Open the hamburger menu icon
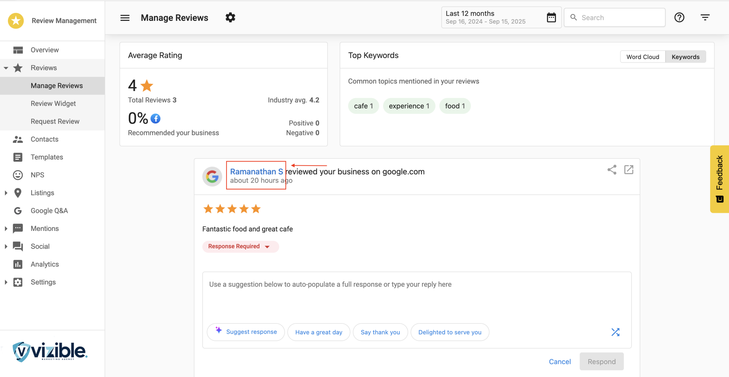The width and height of the screenshot is (729, 377). 125,18
